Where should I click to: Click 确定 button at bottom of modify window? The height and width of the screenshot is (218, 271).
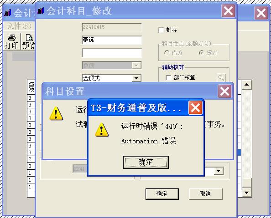click(162, 194)
